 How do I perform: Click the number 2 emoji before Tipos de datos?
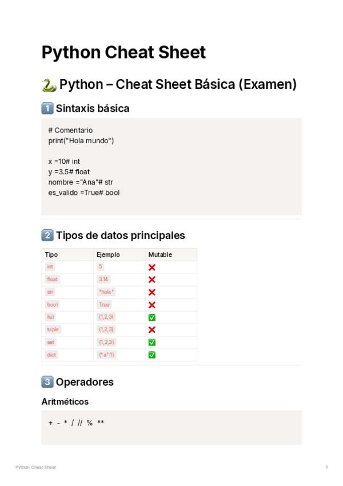(47, 235)
